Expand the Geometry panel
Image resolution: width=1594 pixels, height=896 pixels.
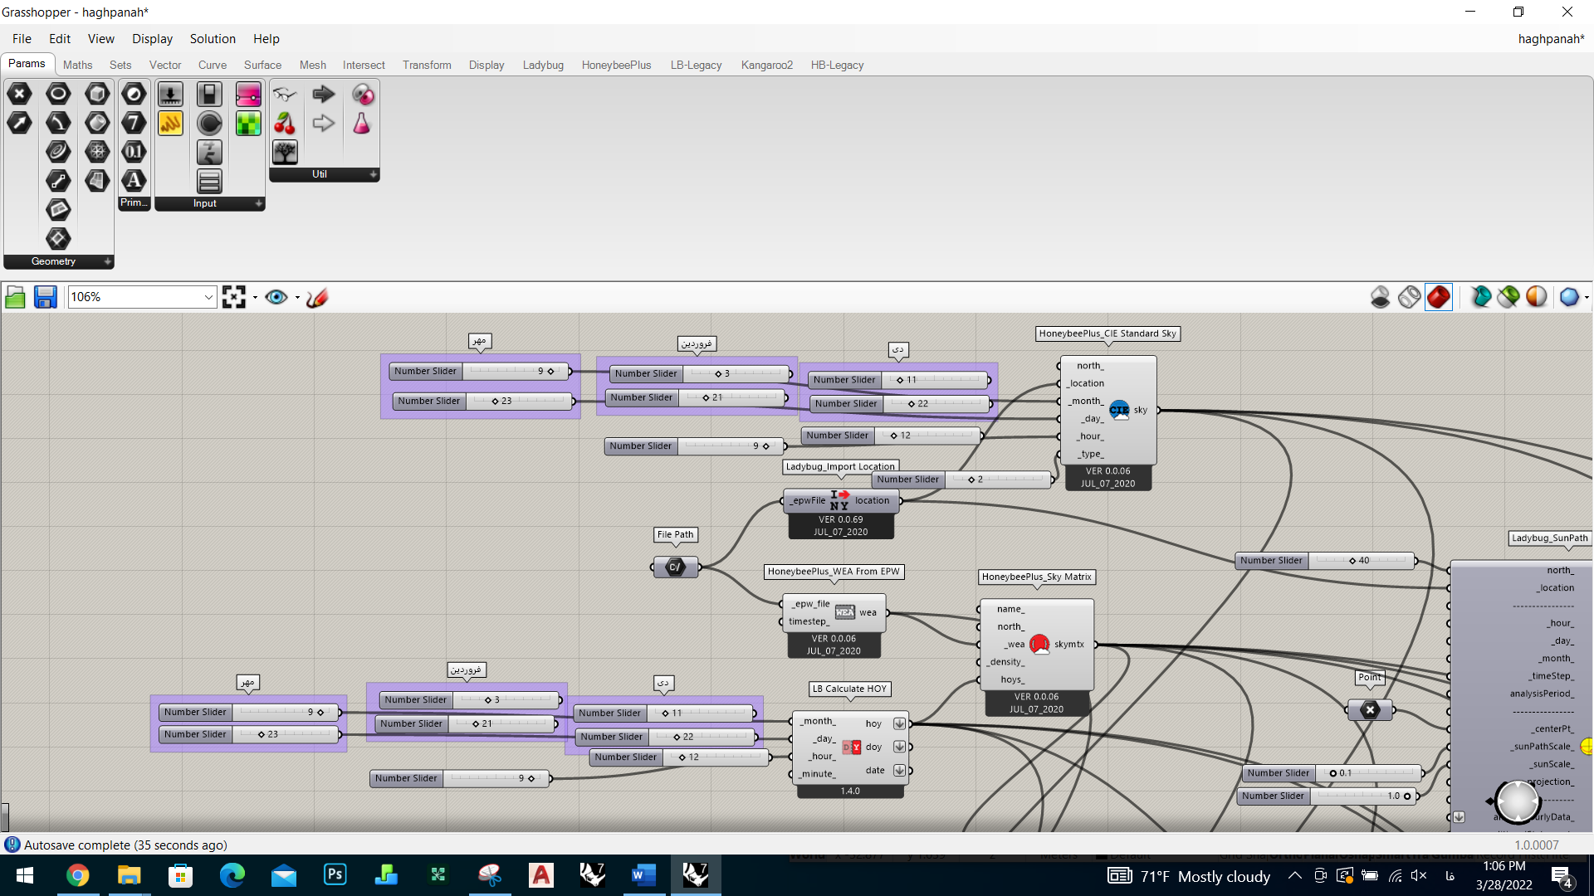107,261
